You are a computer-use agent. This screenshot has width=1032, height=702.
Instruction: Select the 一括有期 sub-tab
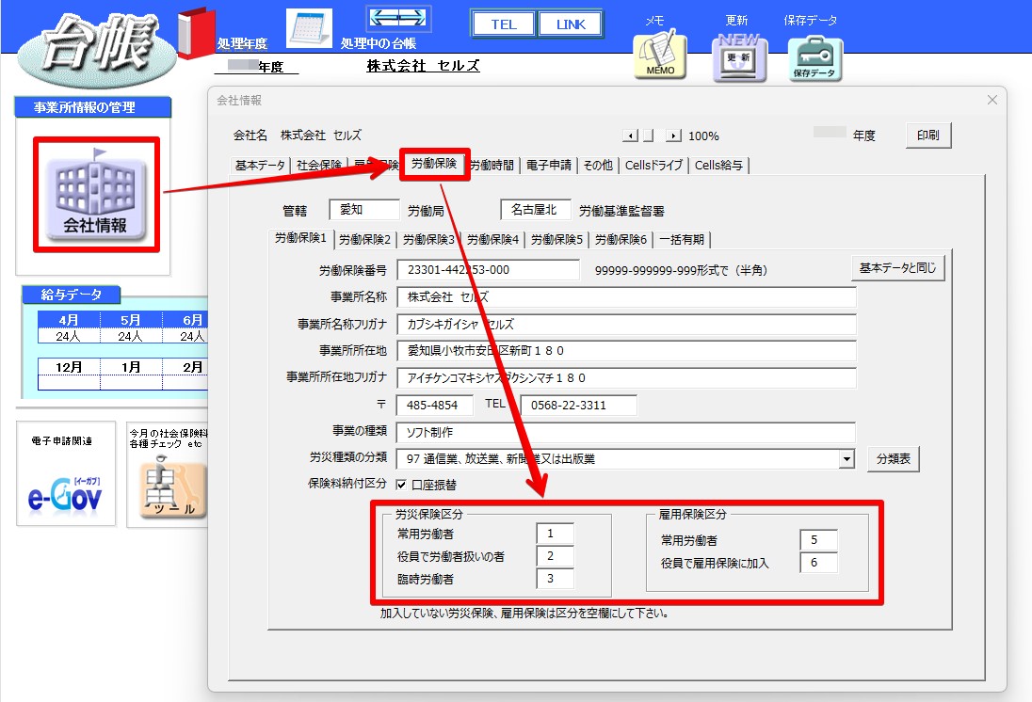[682, 239]
